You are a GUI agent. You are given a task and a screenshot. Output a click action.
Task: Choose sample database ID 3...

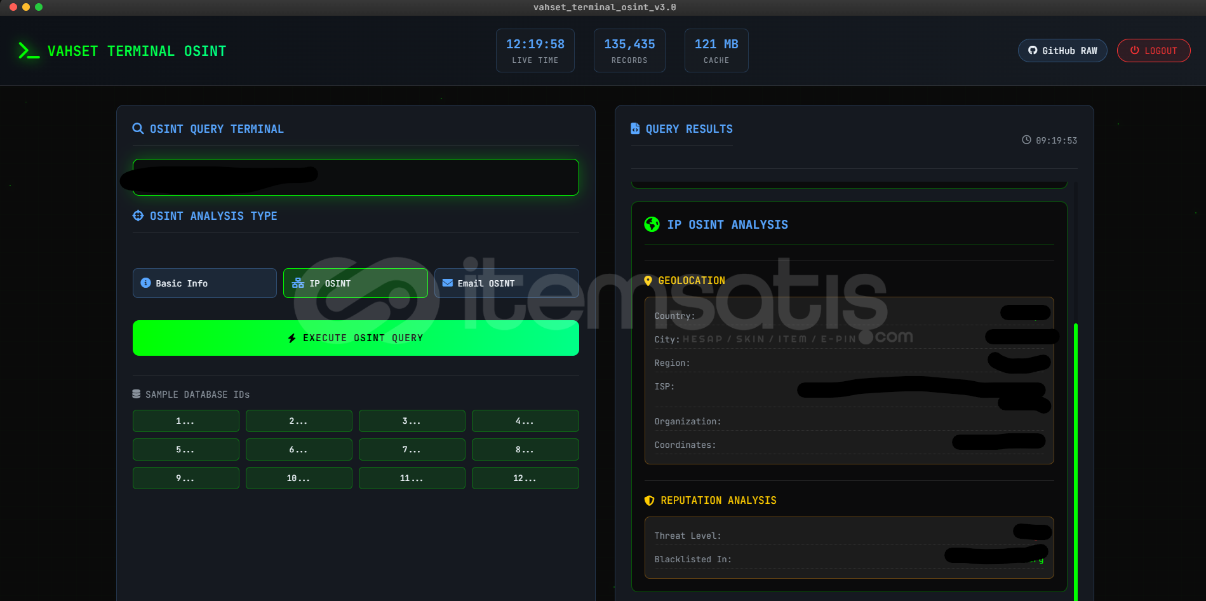click(412, 421)
